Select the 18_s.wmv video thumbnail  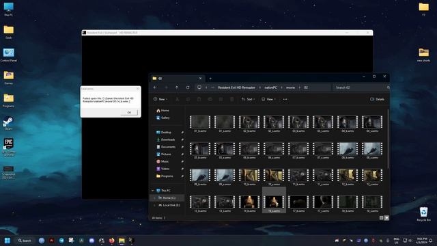(x=372, y=204)
